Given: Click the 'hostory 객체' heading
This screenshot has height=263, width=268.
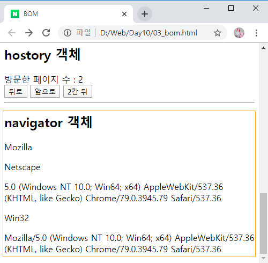Looking at the screenshot, I should coord(42,55).
